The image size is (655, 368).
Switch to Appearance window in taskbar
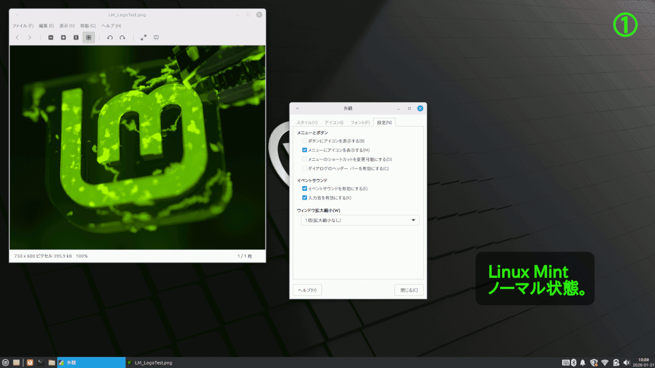tap(91, 363)
